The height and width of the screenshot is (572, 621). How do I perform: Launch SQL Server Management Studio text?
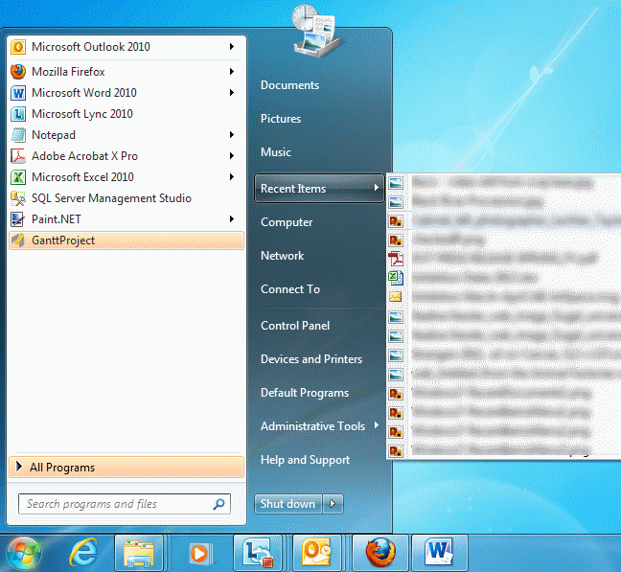pyautogui.click(x=112, y=198)
